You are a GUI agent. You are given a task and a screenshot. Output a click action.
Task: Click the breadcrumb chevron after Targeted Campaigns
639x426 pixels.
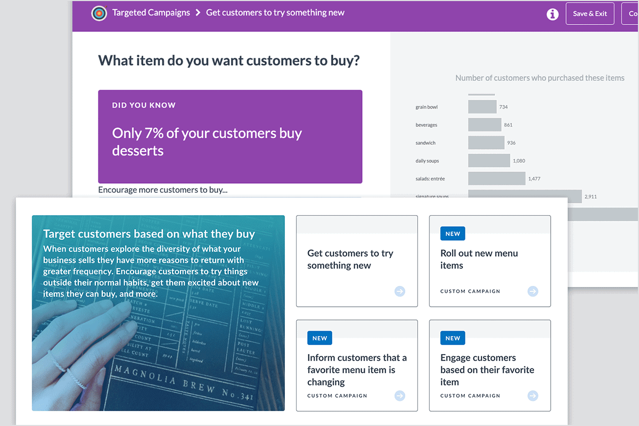tap(198, 13)
